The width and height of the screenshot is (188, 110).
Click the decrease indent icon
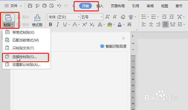[x=164, y=17]
